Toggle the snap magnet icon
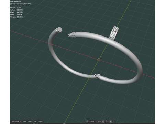Viewport: 165px width, 124px height. [x=103, y=122]
